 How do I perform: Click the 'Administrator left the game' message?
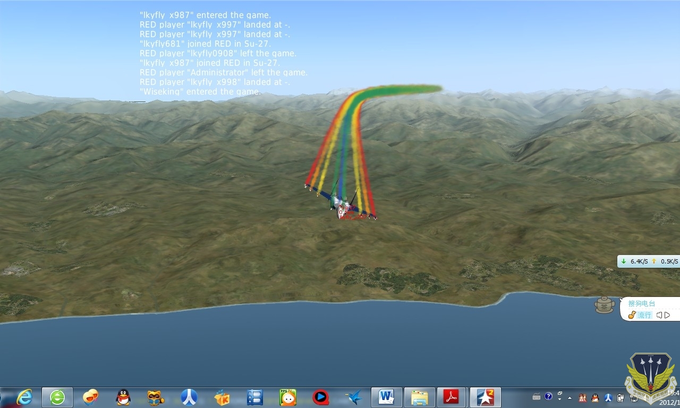tap(224, 72)
